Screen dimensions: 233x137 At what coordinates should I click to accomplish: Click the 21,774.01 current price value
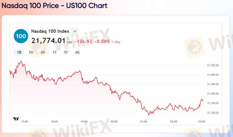48,41
